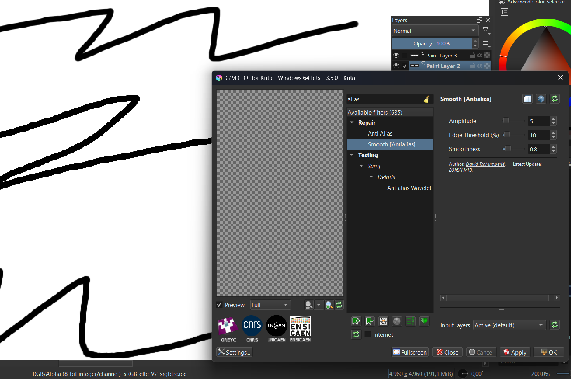Float the Layers docker
The height and width of the screenshot is (379, 571).
[480, 20]
